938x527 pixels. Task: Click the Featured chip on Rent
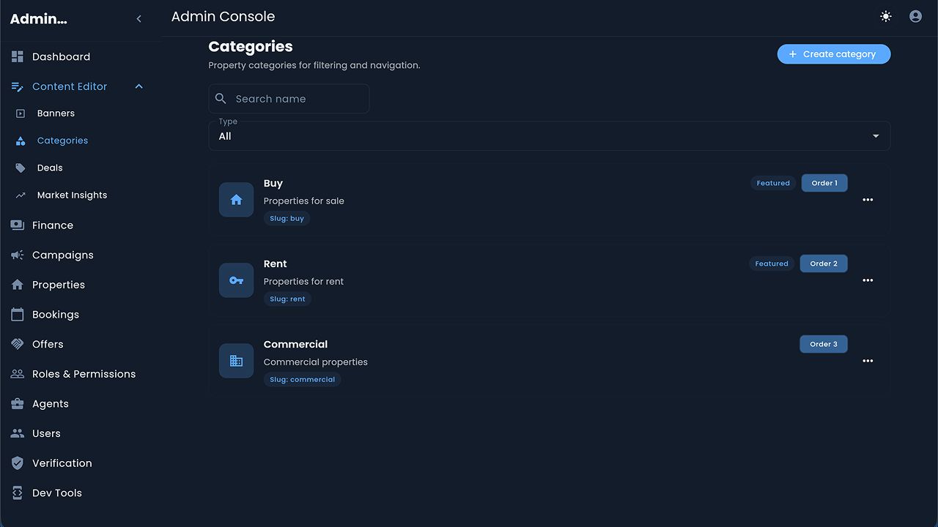pos(772,263)
